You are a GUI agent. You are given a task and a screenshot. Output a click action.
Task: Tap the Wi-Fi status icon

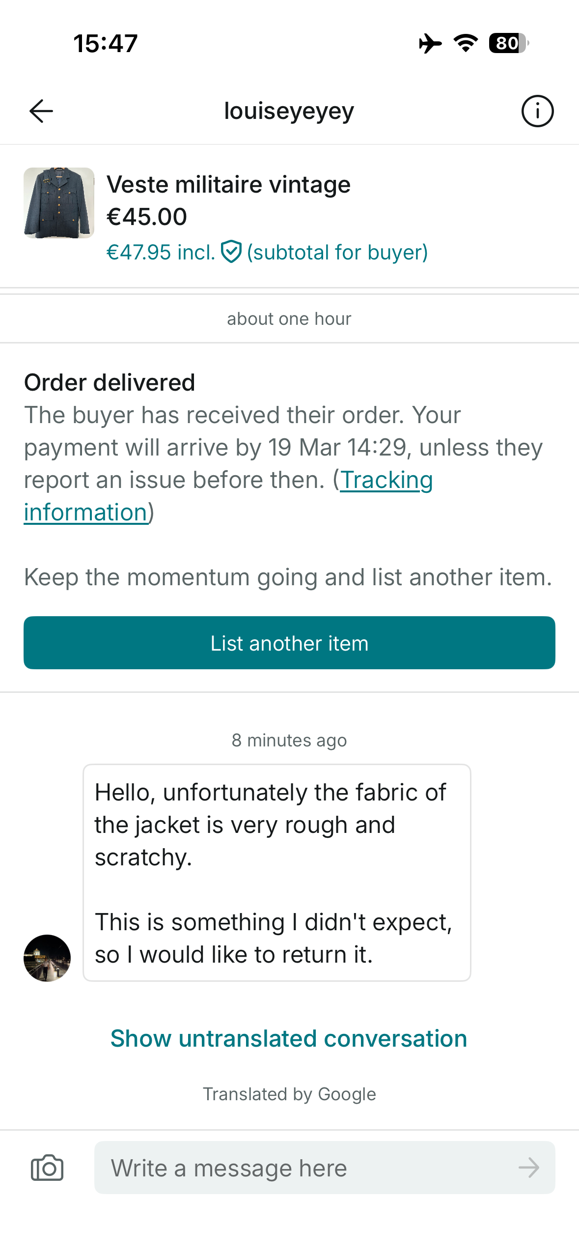pyautogui.click(x=466, y=43)
